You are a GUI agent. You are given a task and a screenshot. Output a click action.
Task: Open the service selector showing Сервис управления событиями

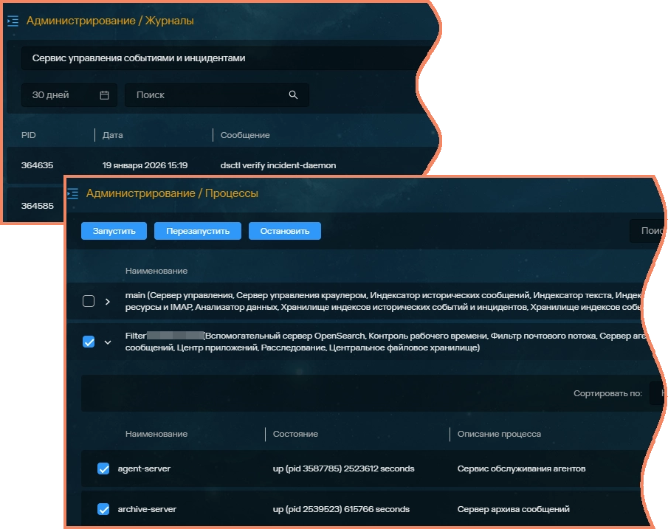click(x=221, y=58)
